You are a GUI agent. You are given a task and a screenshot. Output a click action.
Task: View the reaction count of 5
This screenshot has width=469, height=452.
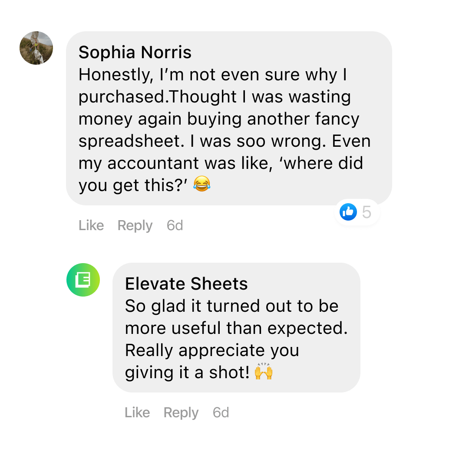coord(367,212)
